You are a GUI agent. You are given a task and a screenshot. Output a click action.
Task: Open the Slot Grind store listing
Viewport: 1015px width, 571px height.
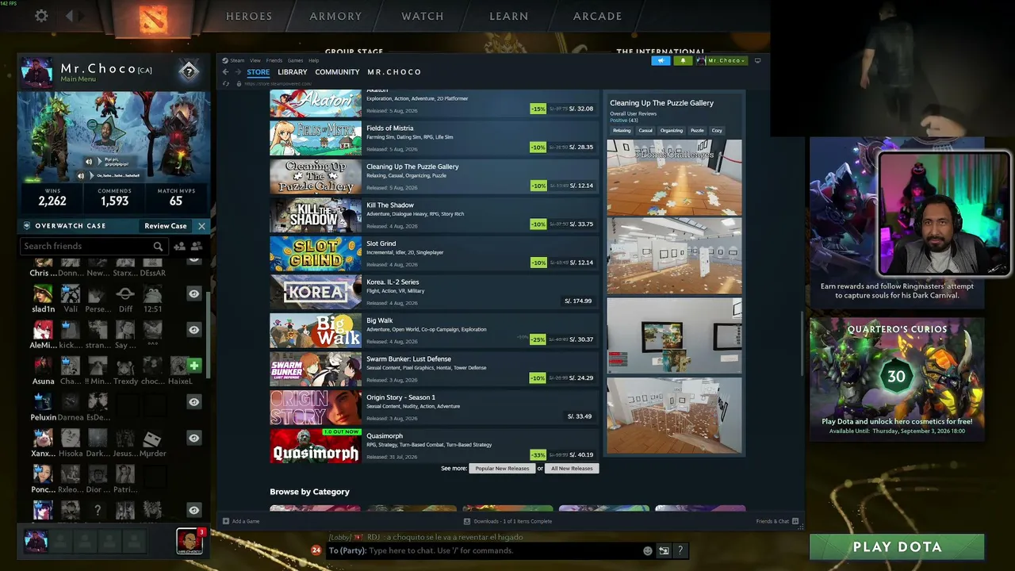(435, 253)
